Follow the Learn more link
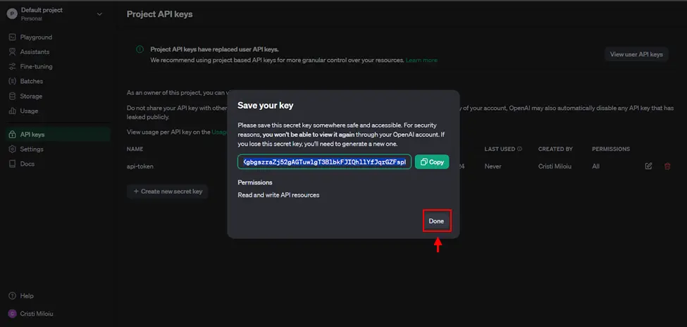687x327 pixels. point(421,60)
